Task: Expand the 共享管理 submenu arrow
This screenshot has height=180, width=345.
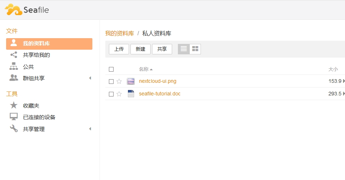Action: [90, 129]
